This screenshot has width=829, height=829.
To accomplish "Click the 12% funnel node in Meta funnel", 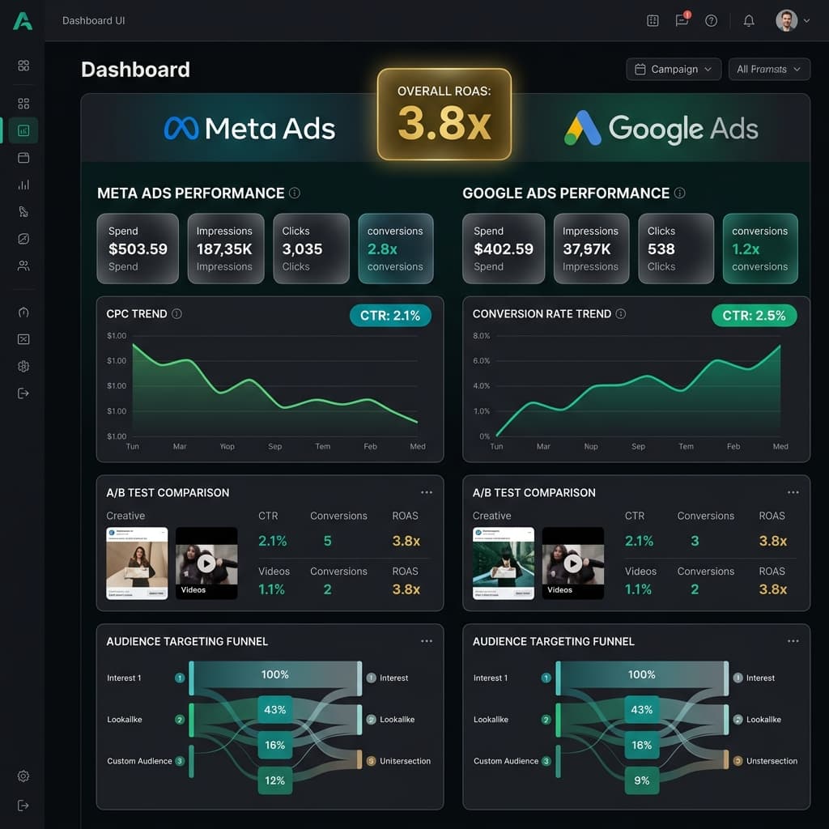I will pyautogui.click(x=275, y=780).
